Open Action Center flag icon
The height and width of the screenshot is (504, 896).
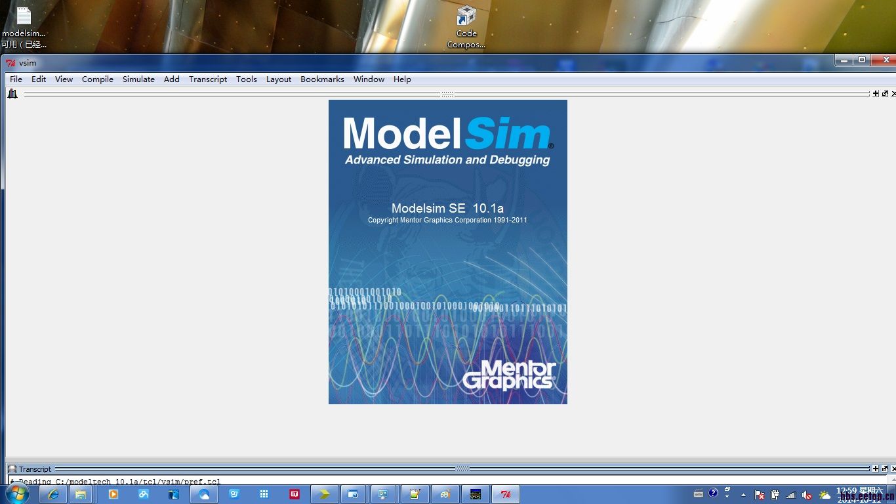click(x=760, y=495)
